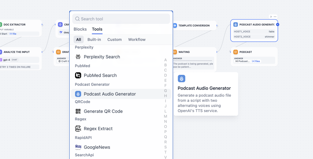
Task: Click the gpt-4 model row
Action: tap(19, 60)
